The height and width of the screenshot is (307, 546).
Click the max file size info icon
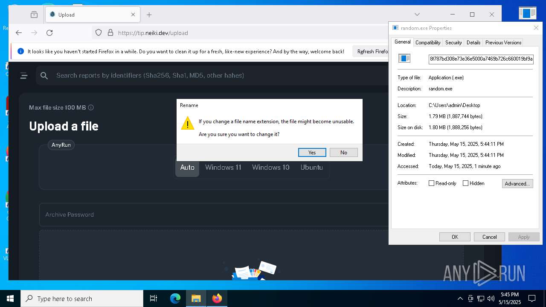(x=91, y=107)
